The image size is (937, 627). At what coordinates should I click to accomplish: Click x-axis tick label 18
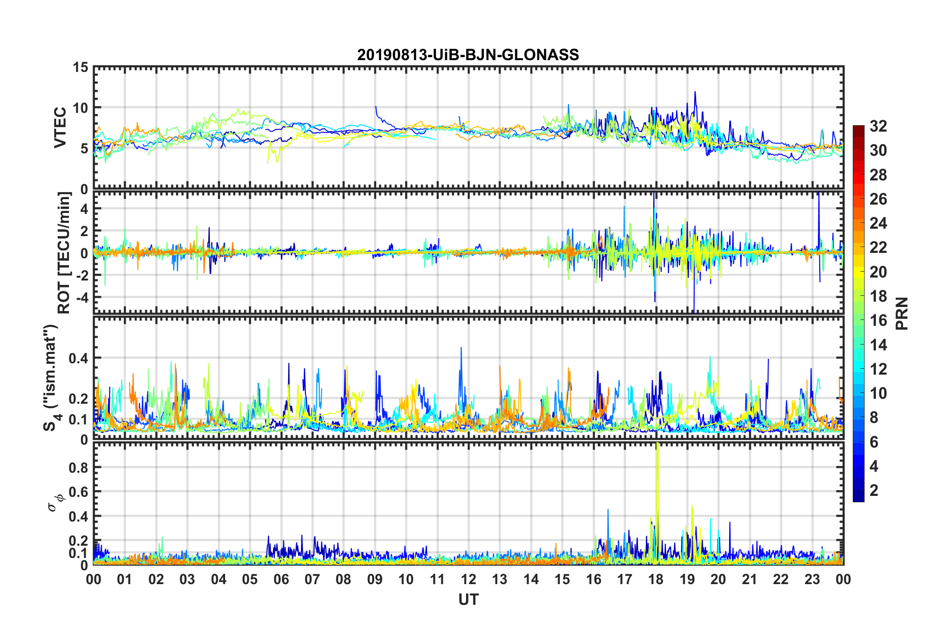pos(656,579)
